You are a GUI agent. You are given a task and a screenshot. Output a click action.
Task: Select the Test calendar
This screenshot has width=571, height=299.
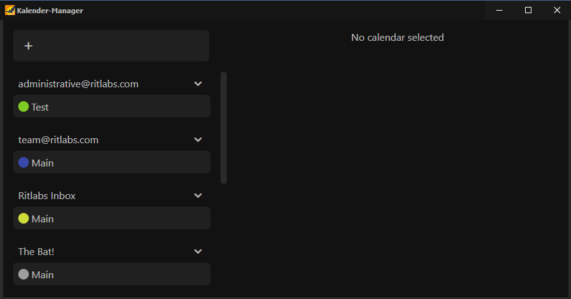coord(112,106)
